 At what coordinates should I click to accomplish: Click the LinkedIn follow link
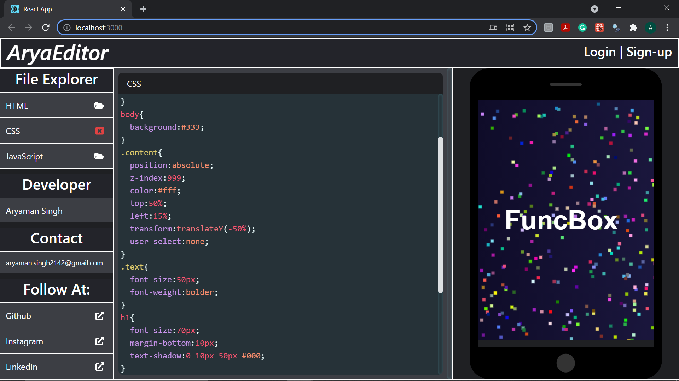[57, 367]
